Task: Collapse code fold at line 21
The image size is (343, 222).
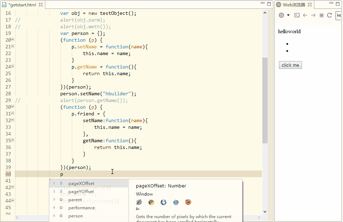Action: [x=13, y=46]
